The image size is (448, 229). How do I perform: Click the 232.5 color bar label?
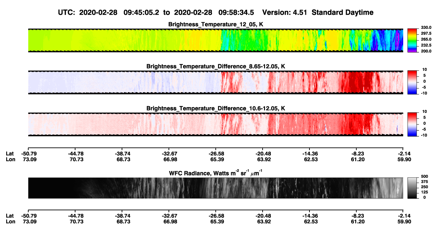[x=426, y=45]
